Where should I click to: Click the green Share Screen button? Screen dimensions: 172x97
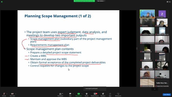pyautogui.click(x=78, y=94)
